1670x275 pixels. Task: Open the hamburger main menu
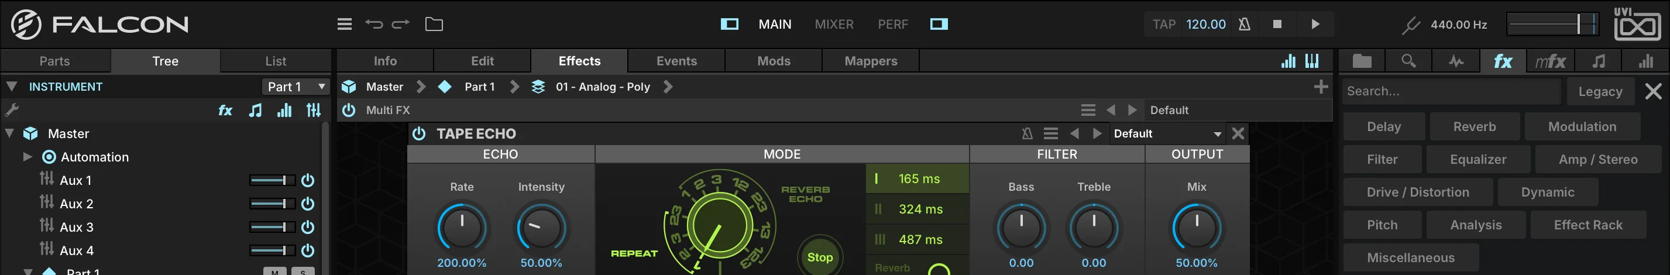344,24
